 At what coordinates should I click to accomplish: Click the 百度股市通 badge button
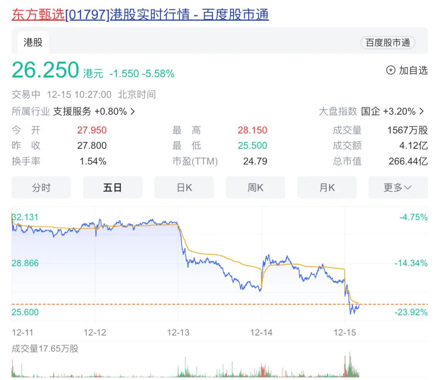click(x=388, y=43)
